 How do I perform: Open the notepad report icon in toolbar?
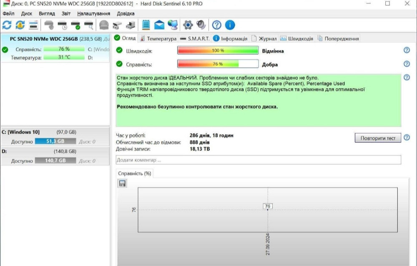coord(146,25)
